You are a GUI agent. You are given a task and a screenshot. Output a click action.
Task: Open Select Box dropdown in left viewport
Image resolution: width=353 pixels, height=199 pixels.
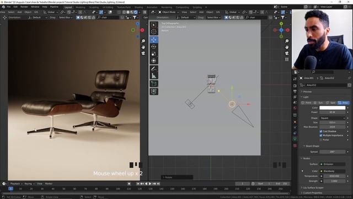[66, 17]
